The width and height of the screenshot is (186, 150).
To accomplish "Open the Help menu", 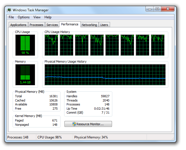I will point(48,17).
